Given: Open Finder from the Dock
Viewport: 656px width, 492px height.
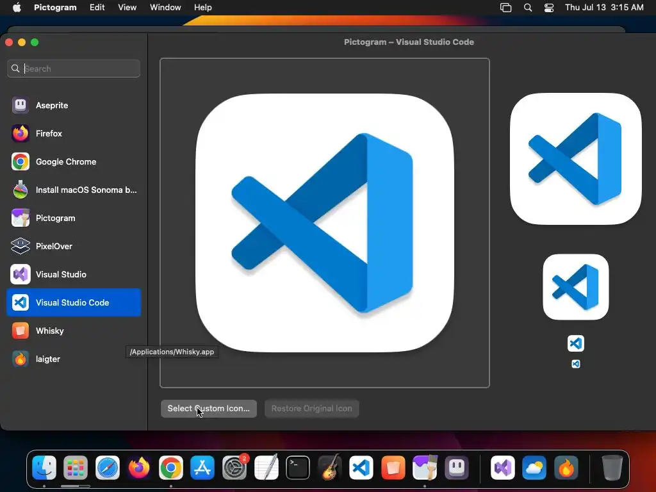Looking at the screenshot, I should coord(44,467).
